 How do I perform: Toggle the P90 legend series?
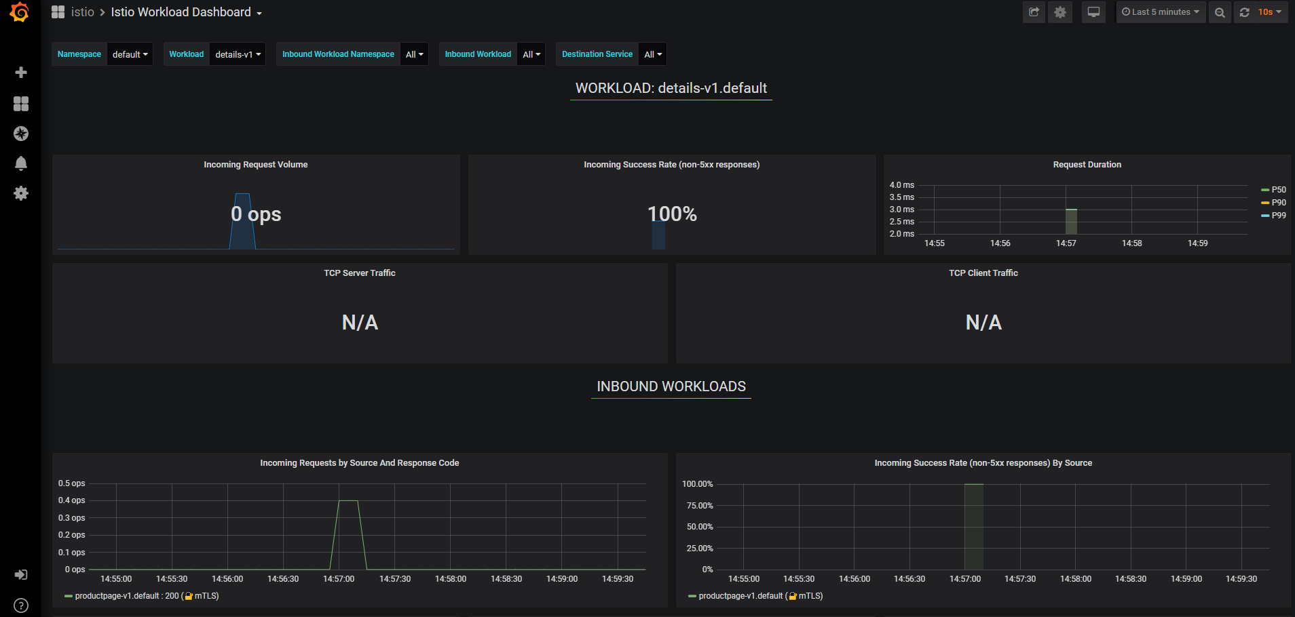click(1279, 203)
